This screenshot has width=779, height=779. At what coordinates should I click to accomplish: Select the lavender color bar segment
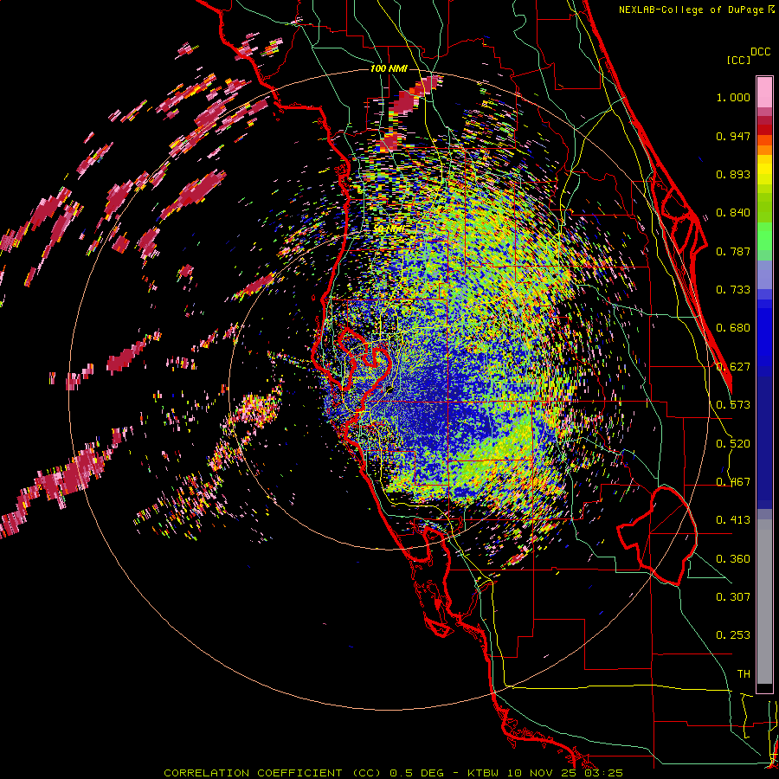764,276
